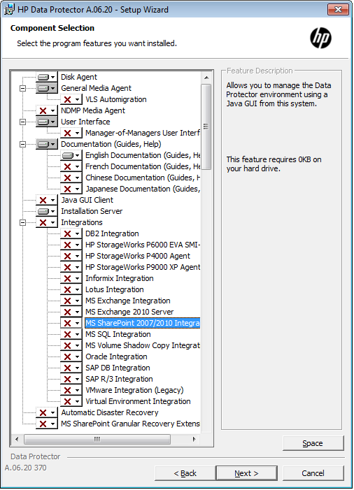
Task: Select the Java GUI Client feature
Action: 87,200
